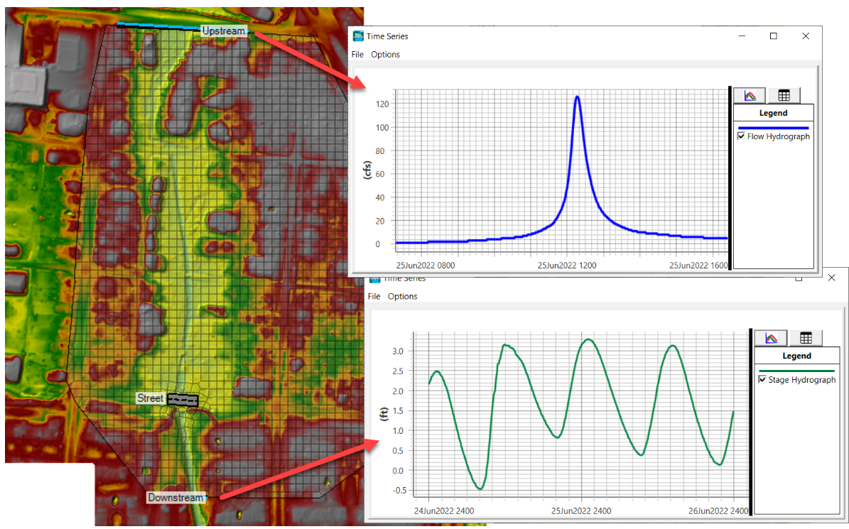Open table view in Stage Hydrograph window
Screen dimensions: 849x529
click(x=806, y=338)
